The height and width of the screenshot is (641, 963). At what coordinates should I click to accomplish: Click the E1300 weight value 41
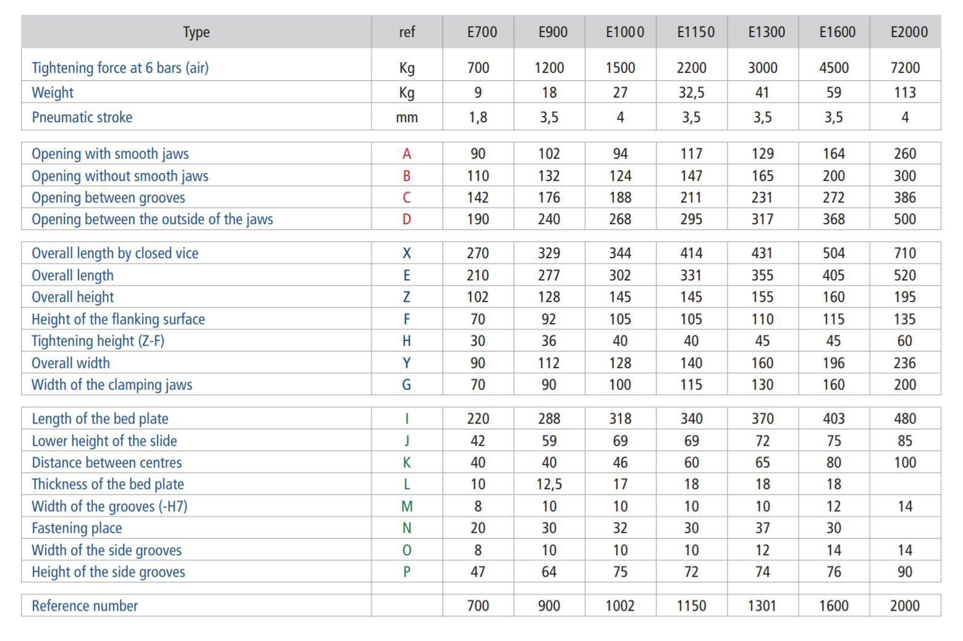762,93
